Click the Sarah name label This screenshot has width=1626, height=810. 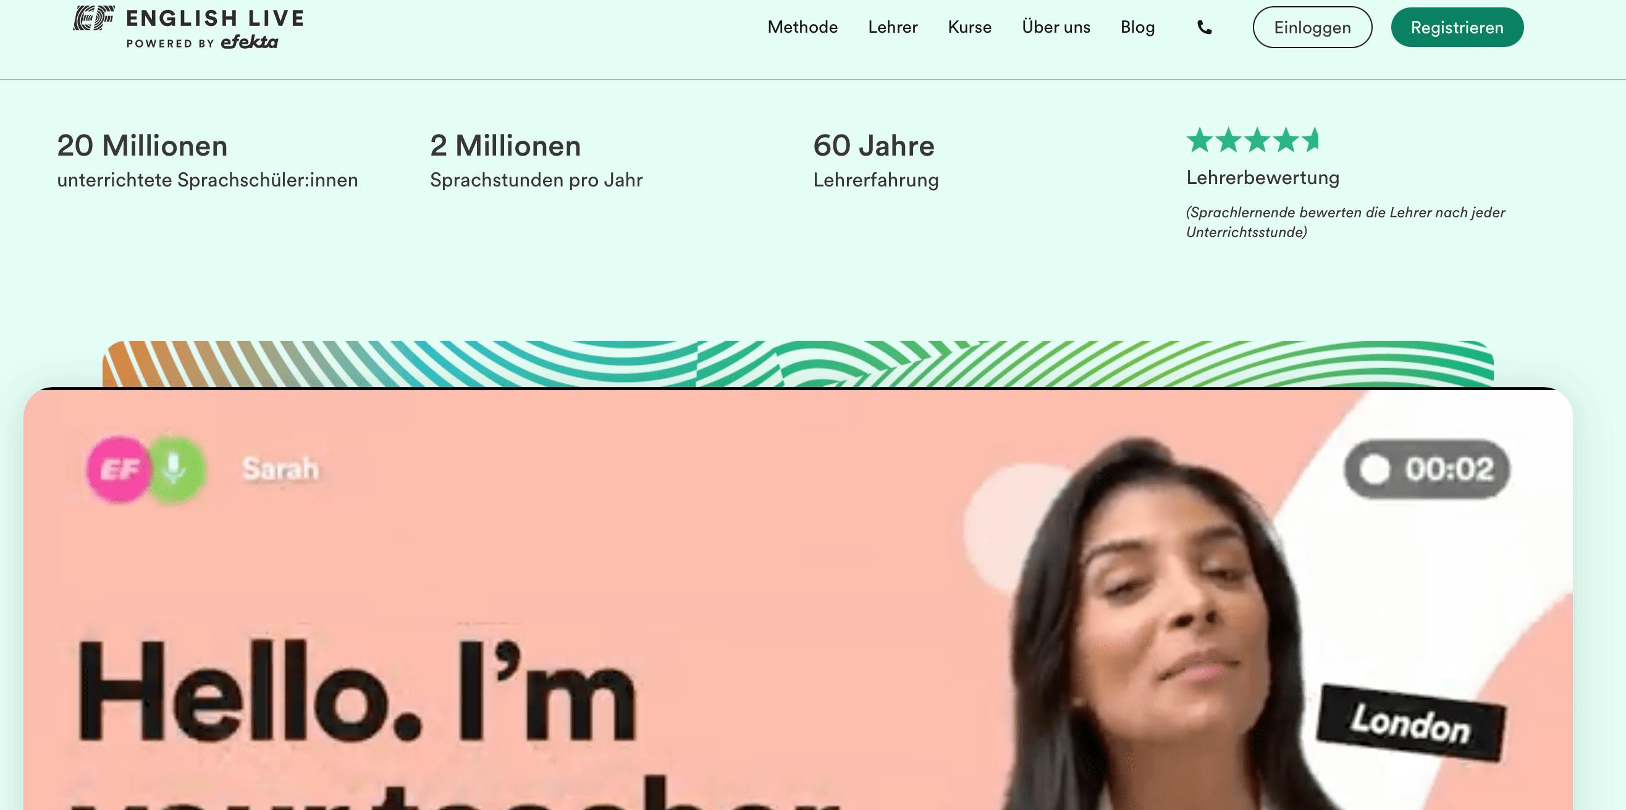pyautogui.click(x=280, y=469)
